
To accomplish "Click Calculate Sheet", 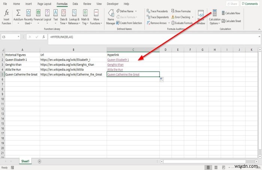I will 231,21.
